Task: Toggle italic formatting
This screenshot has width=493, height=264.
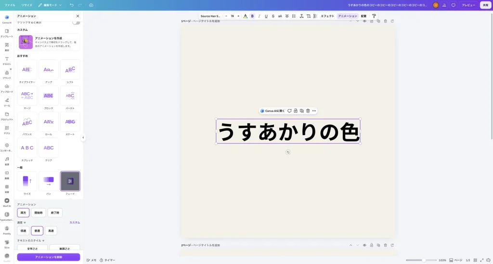Action: point(259,16)
